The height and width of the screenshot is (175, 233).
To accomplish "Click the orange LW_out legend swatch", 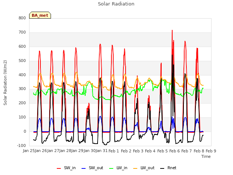I will pos(135,168).
